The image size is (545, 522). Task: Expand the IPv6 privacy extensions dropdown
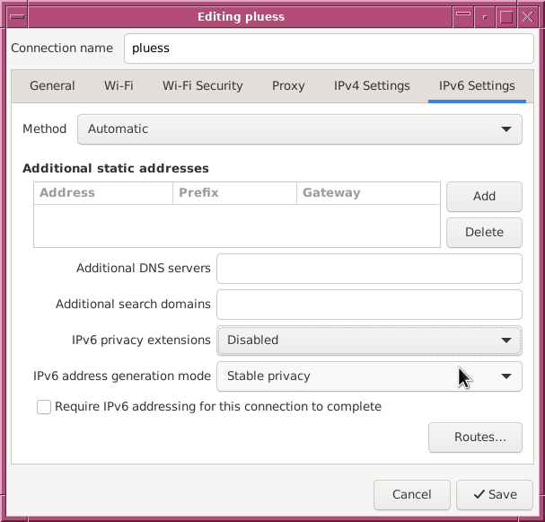click(x=369, y=341)
